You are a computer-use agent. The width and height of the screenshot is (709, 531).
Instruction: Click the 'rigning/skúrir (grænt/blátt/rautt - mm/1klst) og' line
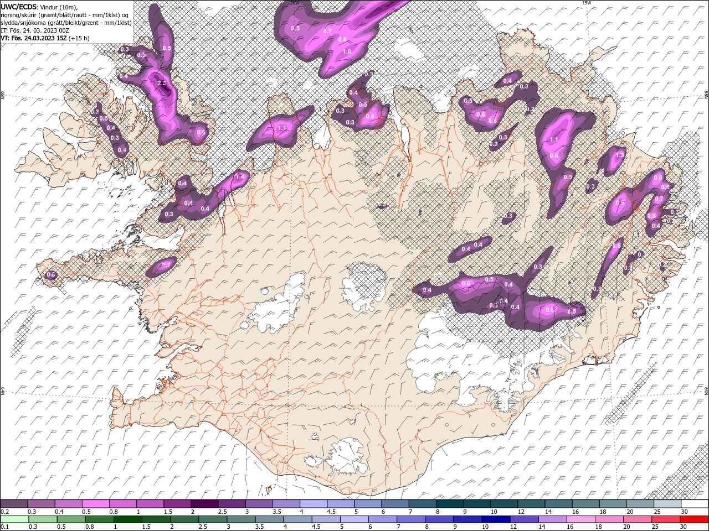pos(65,14)
